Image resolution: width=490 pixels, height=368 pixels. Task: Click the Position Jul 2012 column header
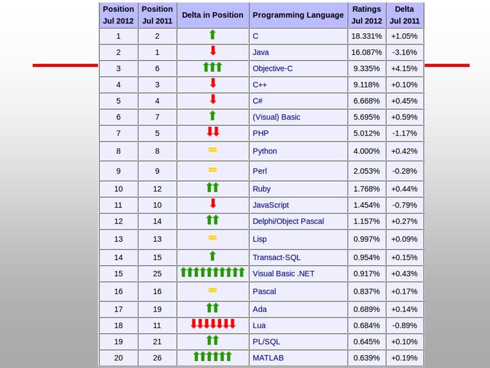[x=118, y=15]
